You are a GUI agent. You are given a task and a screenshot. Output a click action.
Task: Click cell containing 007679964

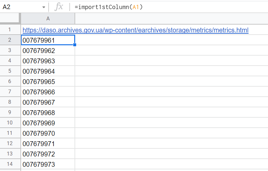(x=48, y=71)
